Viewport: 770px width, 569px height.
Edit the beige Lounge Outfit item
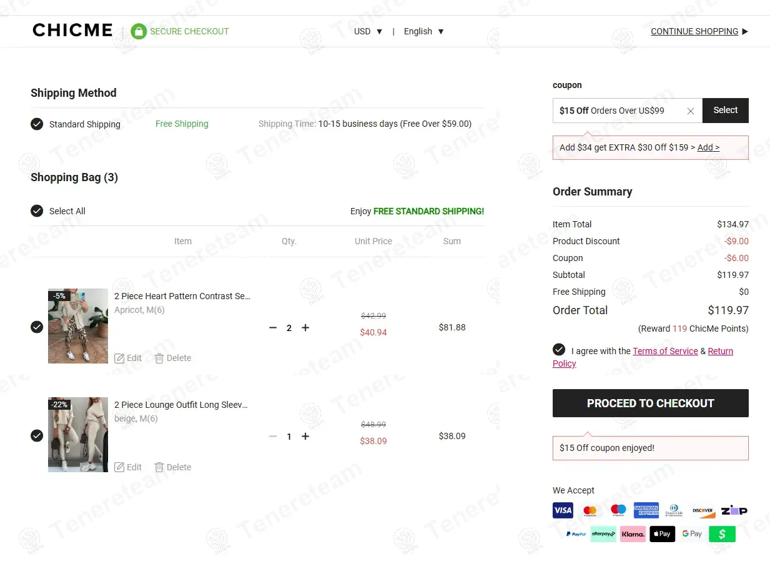click(x=128, y=467)
